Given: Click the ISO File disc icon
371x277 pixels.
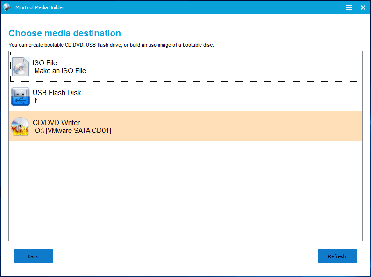Looking at the screenshot, I should pos(21,67).
